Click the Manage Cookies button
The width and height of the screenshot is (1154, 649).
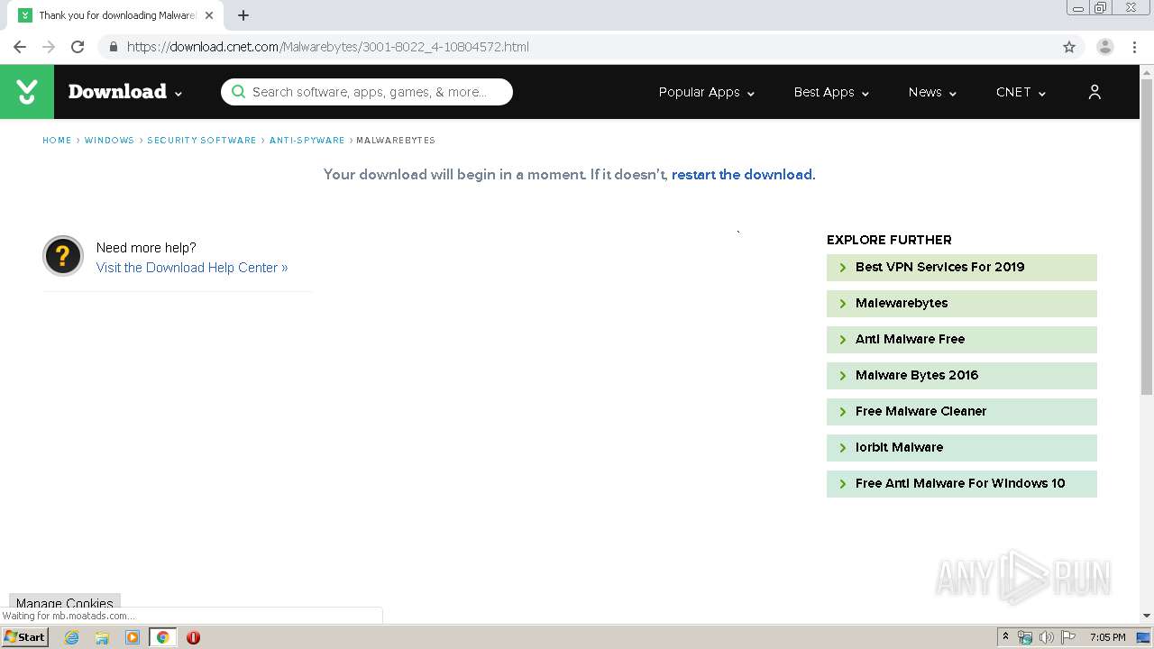(x=65, y=602)
